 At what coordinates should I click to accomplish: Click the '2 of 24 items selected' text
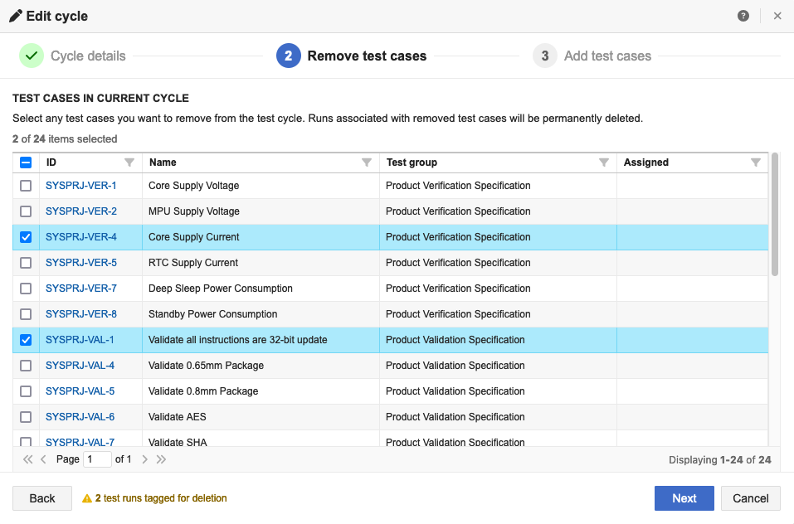tap(65, 139)
